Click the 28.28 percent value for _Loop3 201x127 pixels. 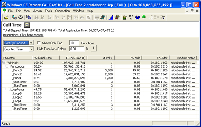coord(38,93)
